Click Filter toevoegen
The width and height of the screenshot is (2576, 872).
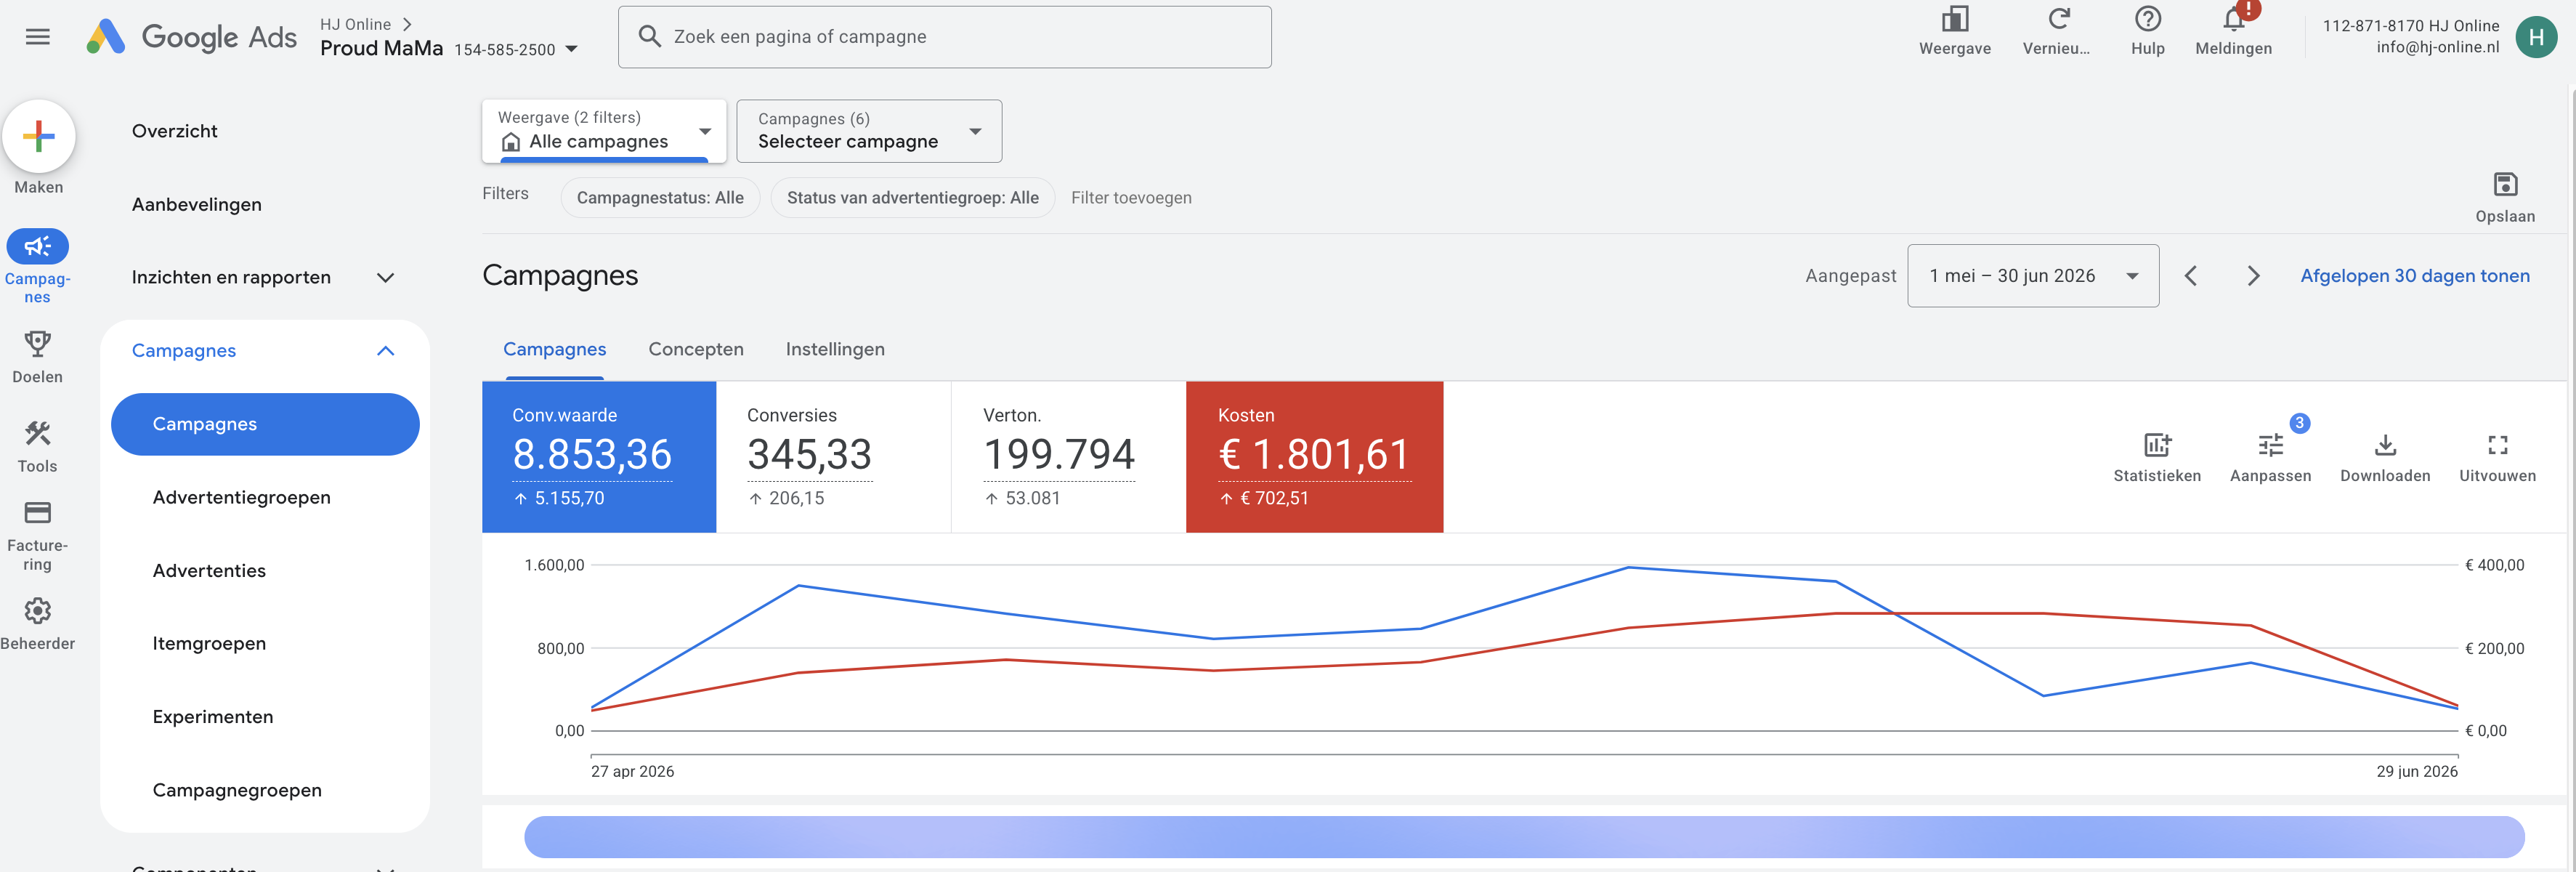1131,198
